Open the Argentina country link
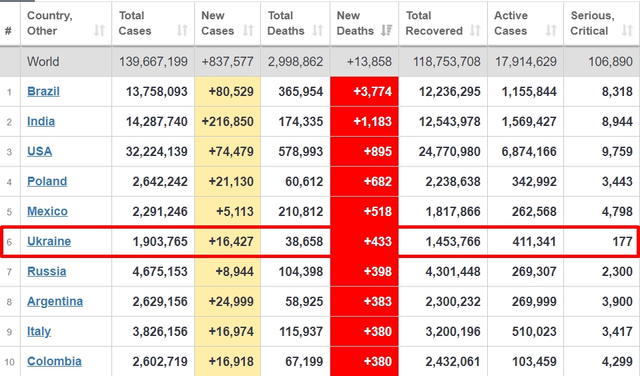Viewport: 640px width, 376px height. point(55,301)
